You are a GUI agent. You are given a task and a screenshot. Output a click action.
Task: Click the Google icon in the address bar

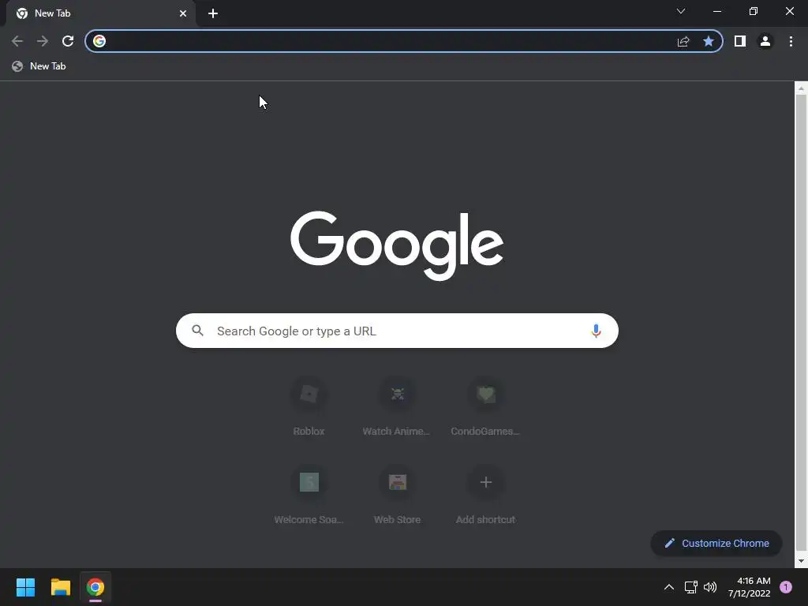[x=99, y=41]
